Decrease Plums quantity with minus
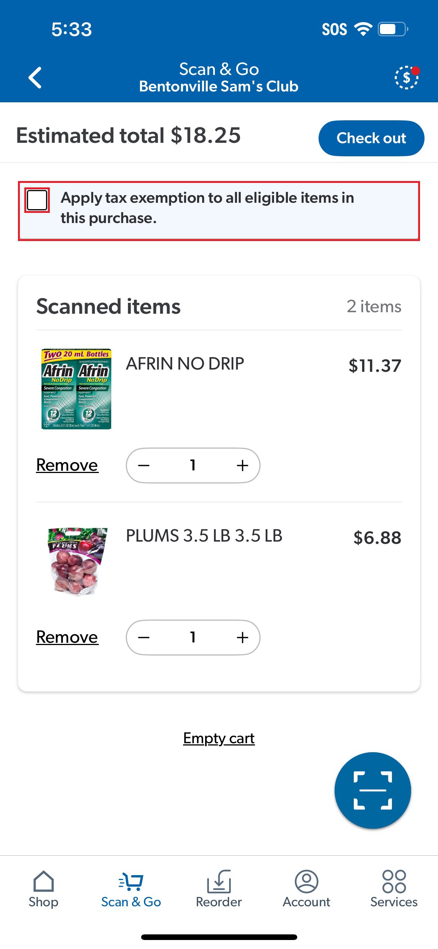 (144, 637)
